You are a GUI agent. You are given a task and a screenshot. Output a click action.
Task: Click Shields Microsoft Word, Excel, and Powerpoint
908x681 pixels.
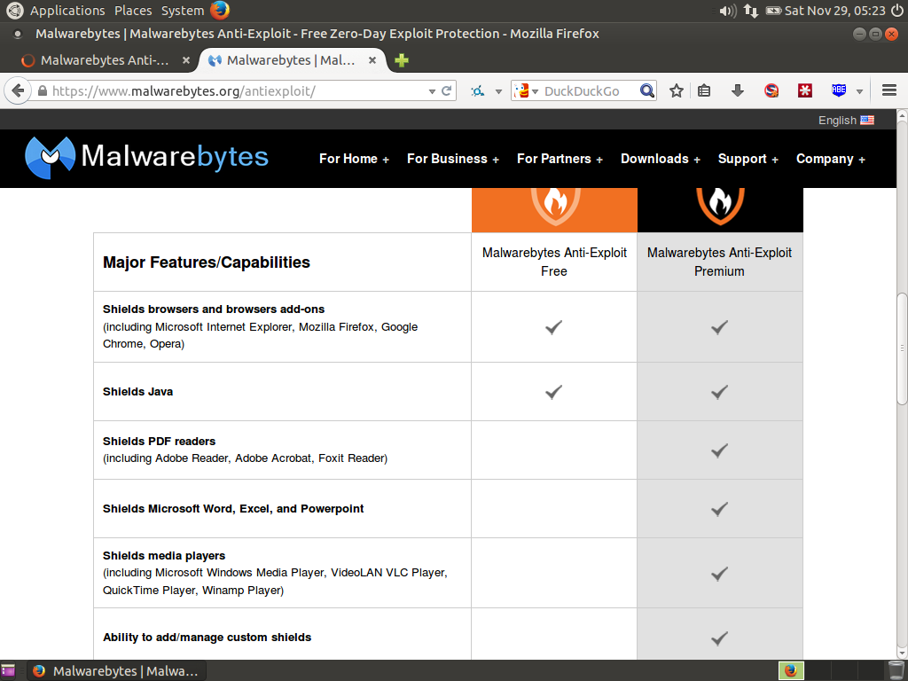pos(233,508)
